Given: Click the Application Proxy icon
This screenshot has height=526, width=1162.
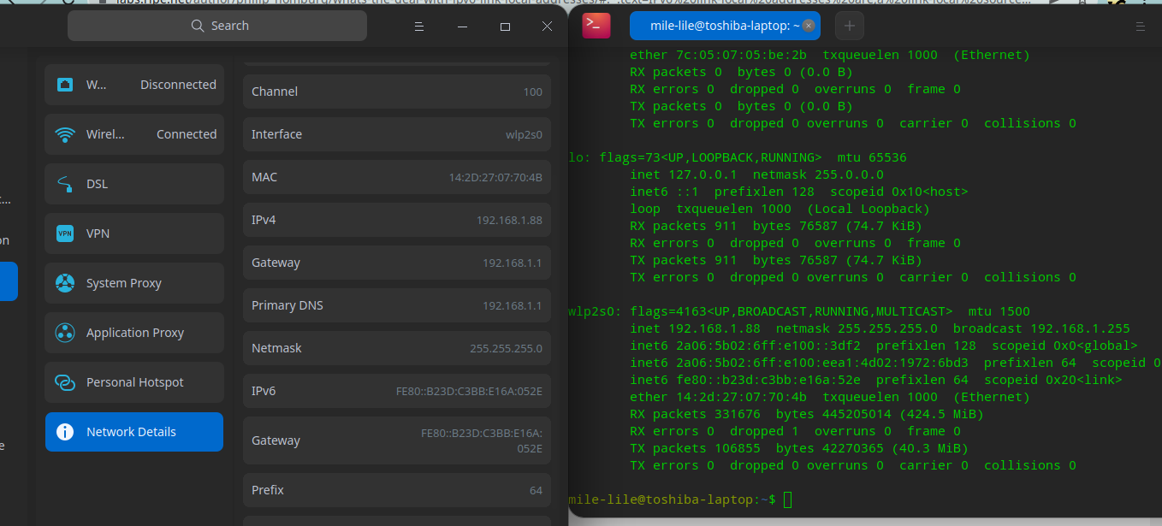Looking at the screenshot, I should (x=65, y=333).
